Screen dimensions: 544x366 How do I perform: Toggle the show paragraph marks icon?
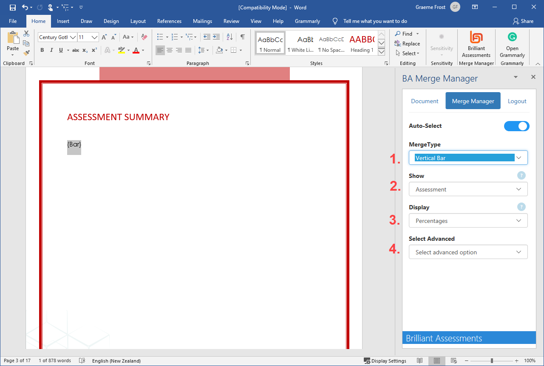coord(242,37)
